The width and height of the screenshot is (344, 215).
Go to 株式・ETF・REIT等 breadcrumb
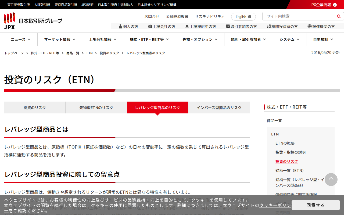coord(45,53)
